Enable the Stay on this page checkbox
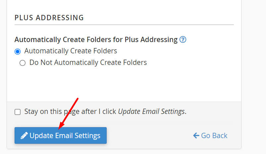The height and width of the screenshot is (154, 266). click(x=18, y=112)
